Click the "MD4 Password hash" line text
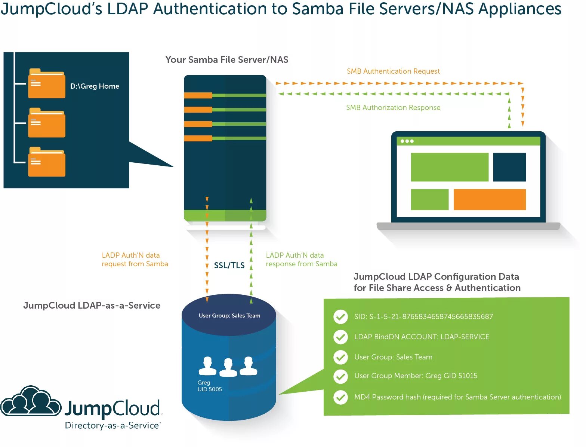The image size is (586, 447). pyautogui.click(x=457, y=397)
